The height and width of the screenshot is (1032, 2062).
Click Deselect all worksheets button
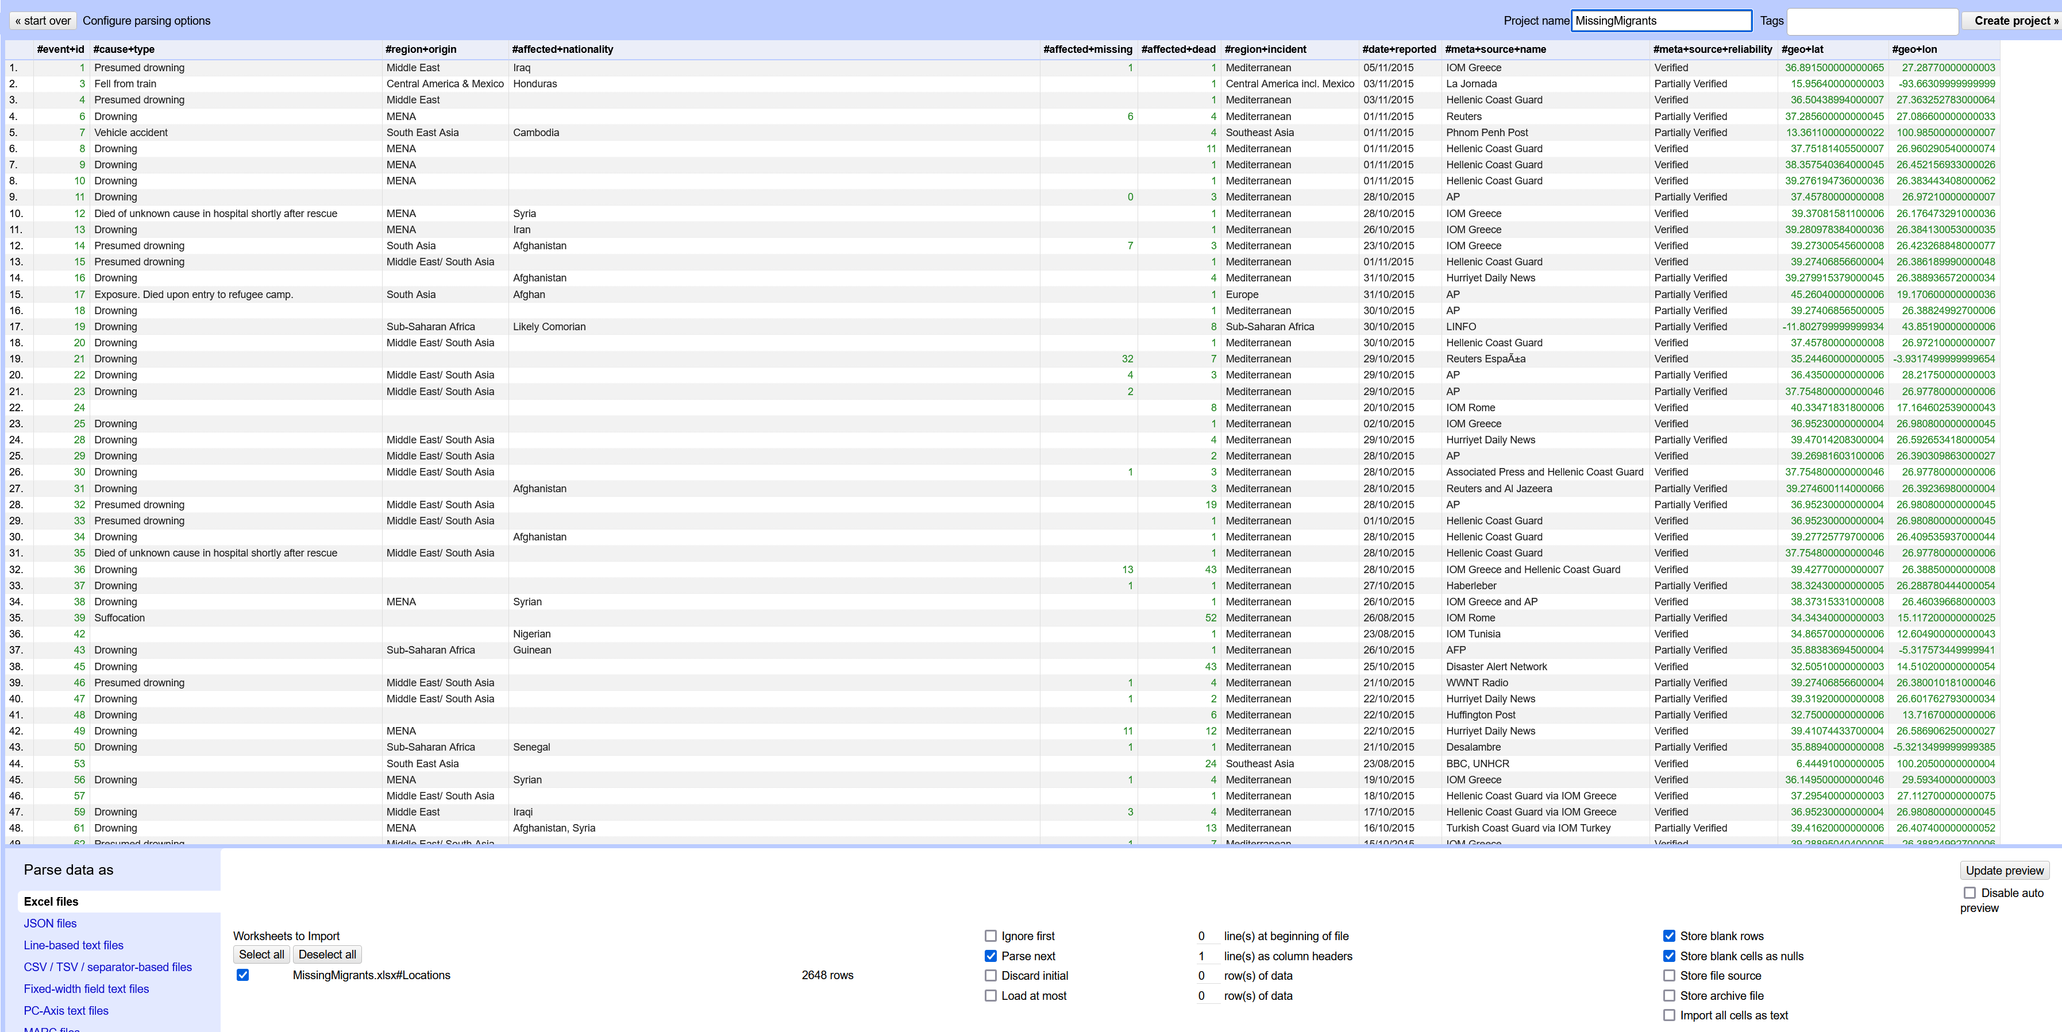click(326, 954)
